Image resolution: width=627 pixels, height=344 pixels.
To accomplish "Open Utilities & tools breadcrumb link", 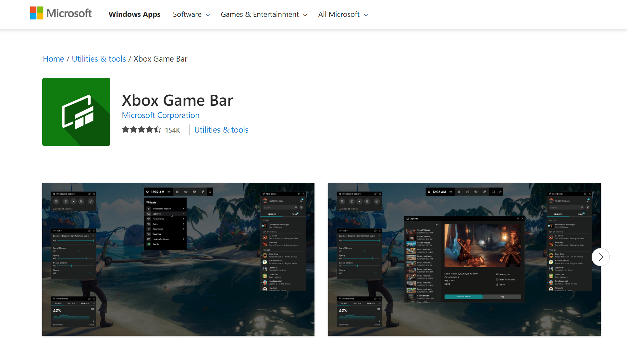I will [x=99, y=59].
